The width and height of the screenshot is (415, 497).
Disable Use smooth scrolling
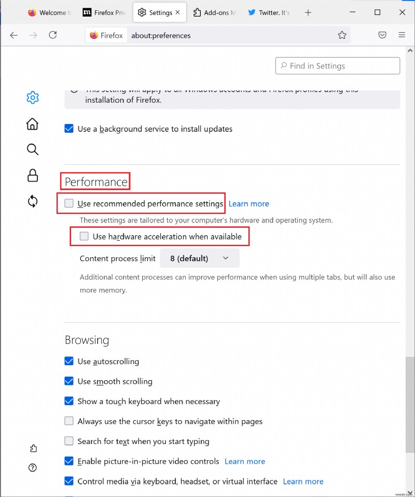click(x=69, y=381)
